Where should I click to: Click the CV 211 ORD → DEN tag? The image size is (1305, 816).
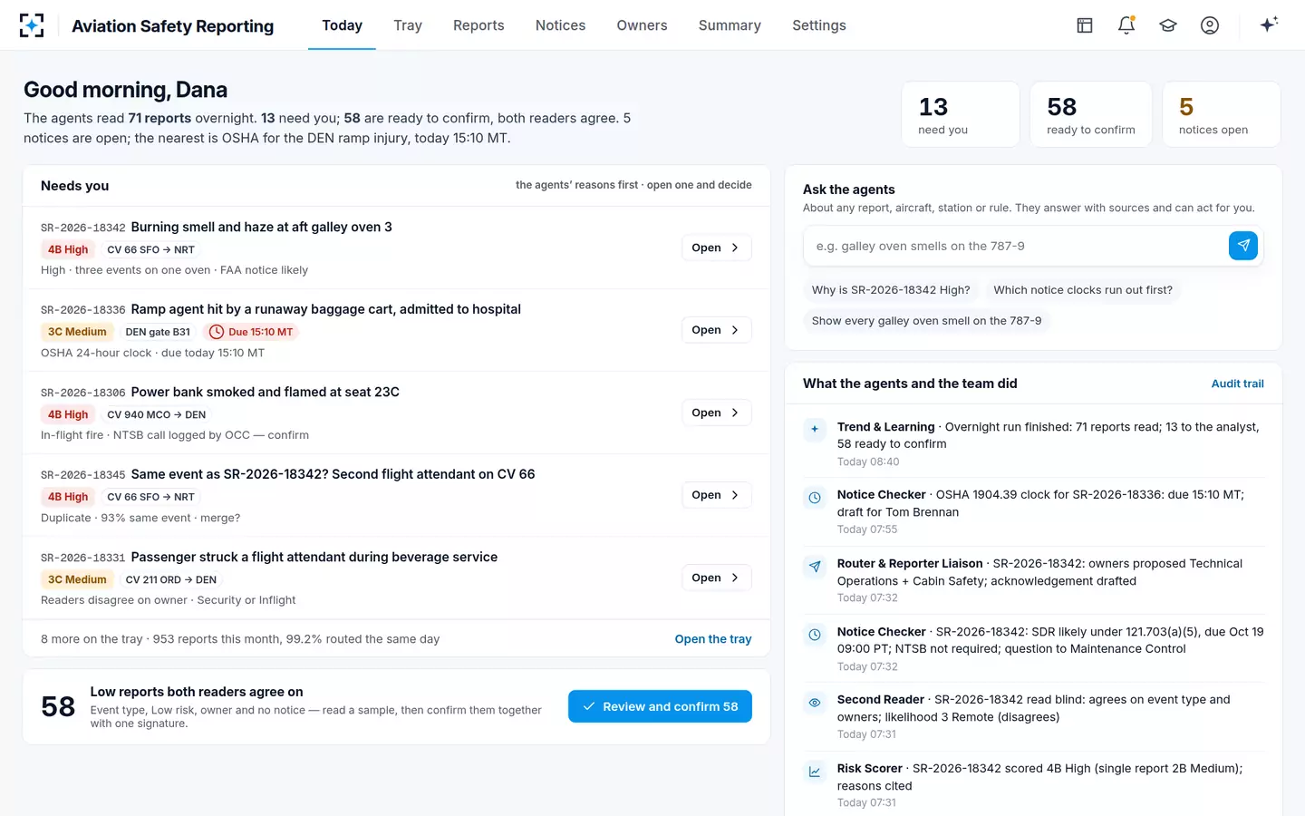(x=170, y=579)
